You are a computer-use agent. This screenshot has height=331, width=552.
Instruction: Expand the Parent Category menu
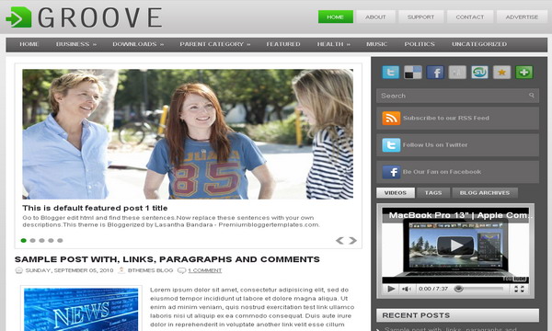click(214, 44)
